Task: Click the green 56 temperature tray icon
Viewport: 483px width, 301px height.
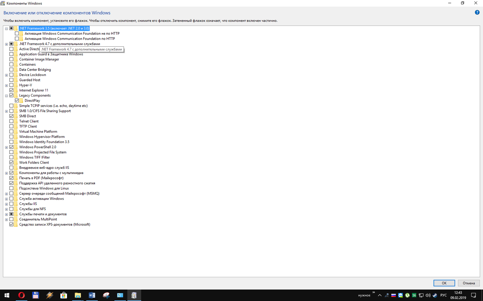Action: tap(414, 295)
